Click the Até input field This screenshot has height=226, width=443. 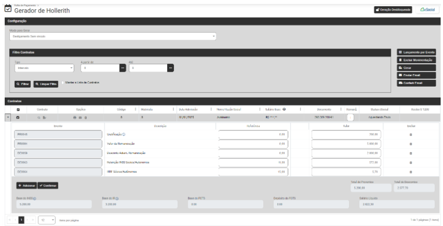[148, 68]
